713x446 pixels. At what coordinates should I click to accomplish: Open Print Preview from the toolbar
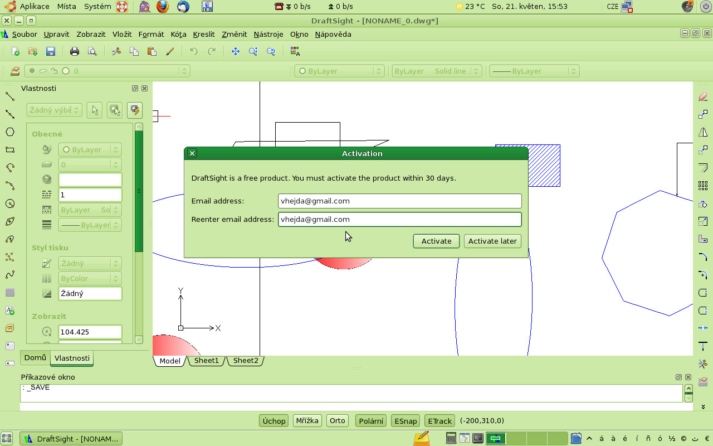click(x=92, y=51)
